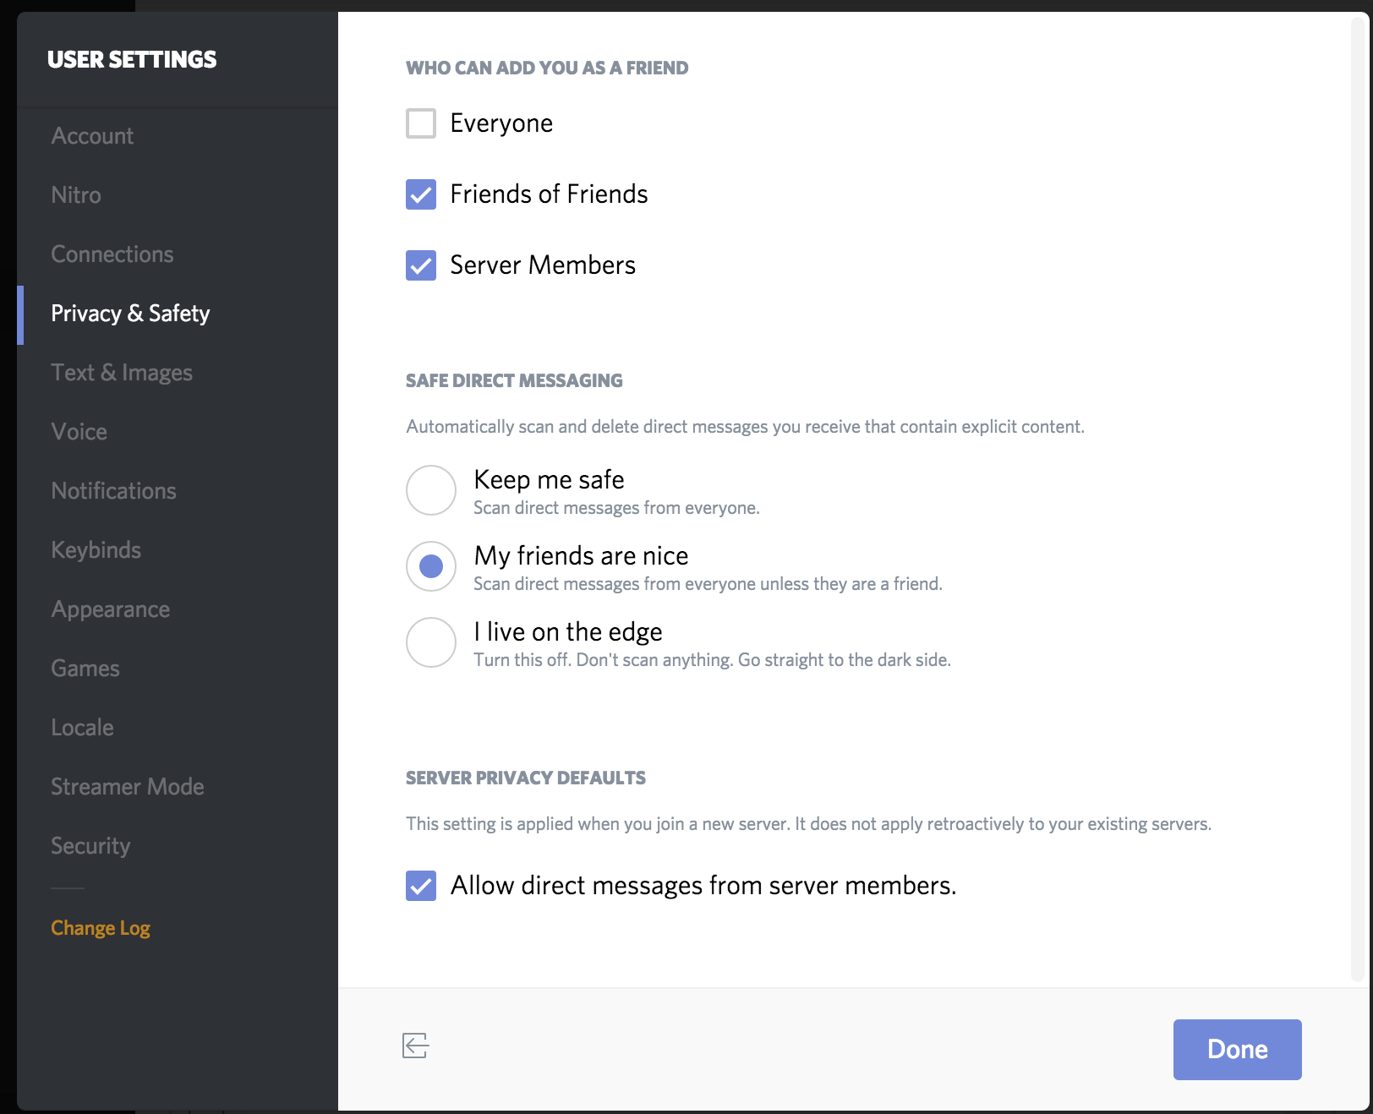Disable Allow direct messages from server members
Screen dimensions: 1373x1114
pyautogui.click(x=421, y=886)
